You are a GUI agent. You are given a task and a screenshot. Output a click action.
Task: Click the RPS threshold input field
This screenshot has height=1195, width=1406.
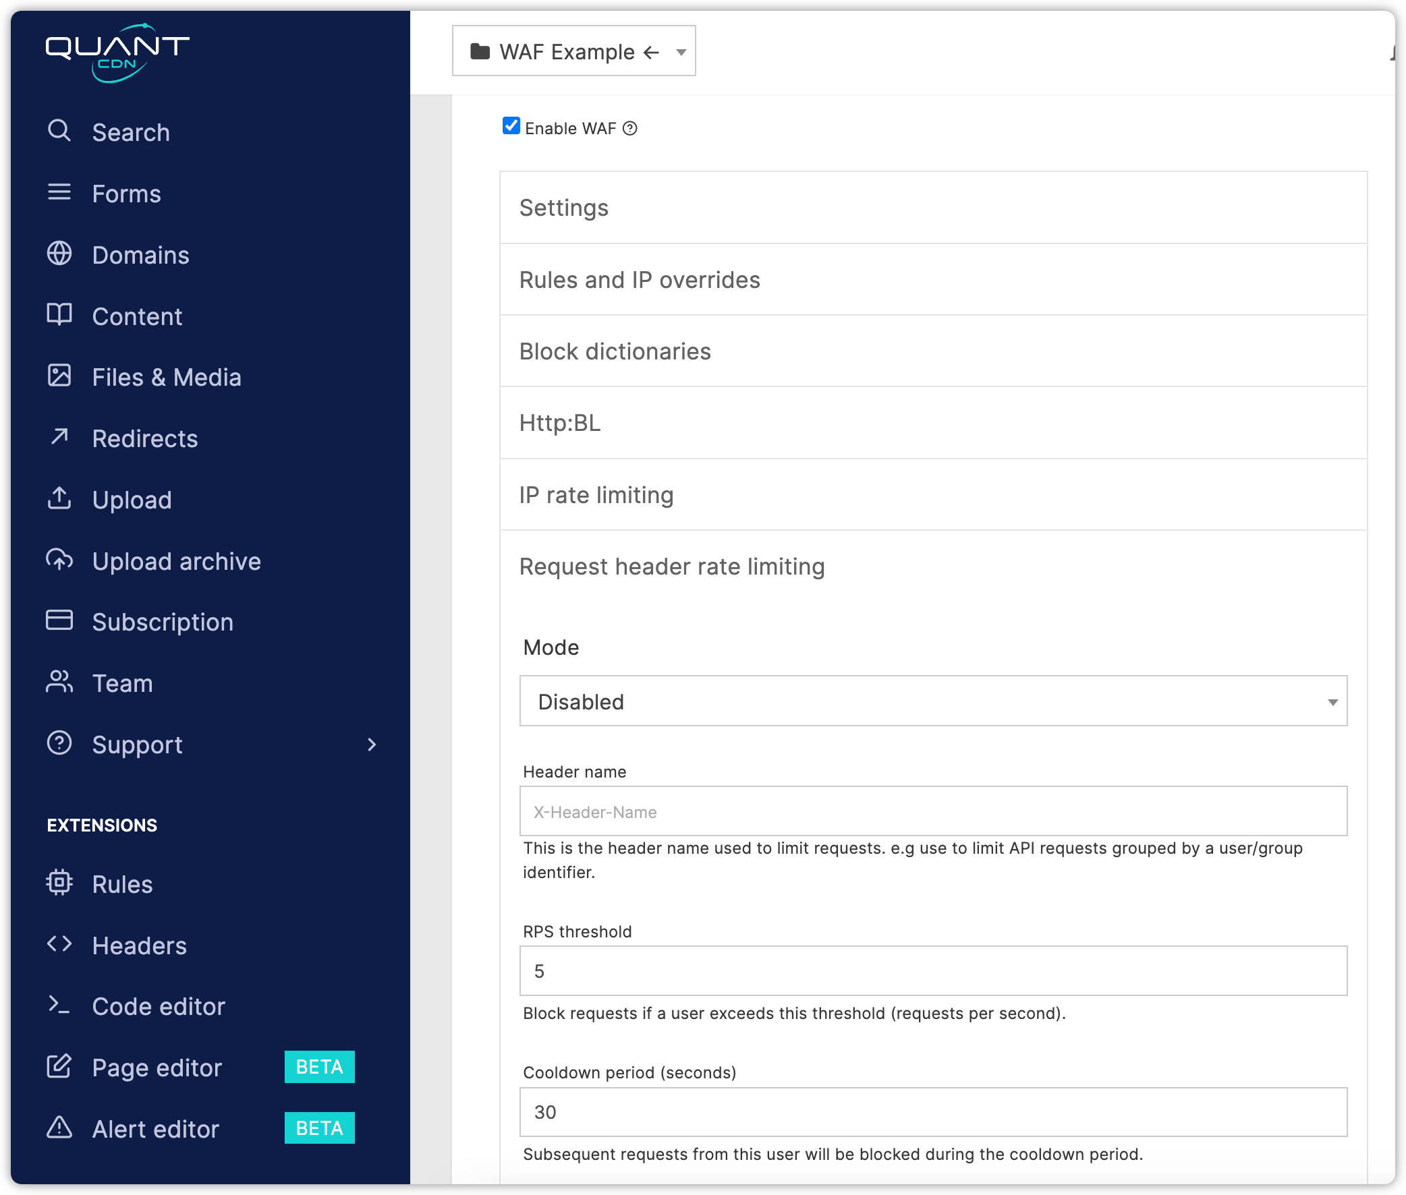click(934, 971)
